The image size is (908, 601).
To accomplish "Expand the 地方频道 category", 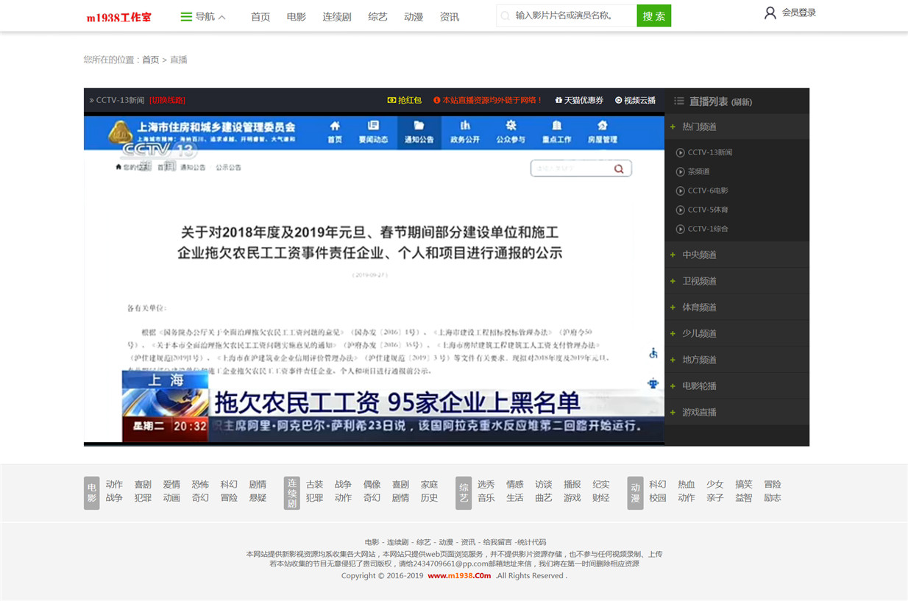I will [x=737, y=360].
